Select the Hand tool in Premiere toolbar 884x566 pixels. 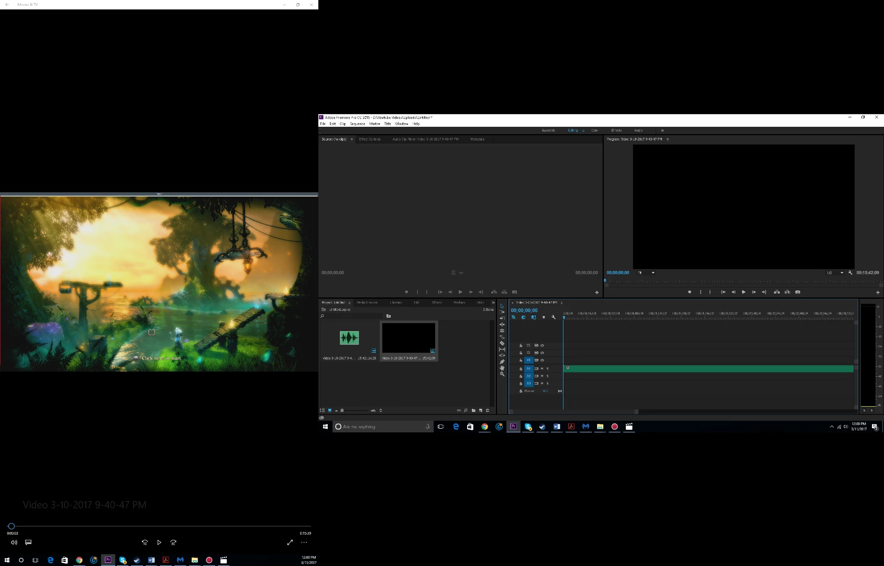coord(502,368)
